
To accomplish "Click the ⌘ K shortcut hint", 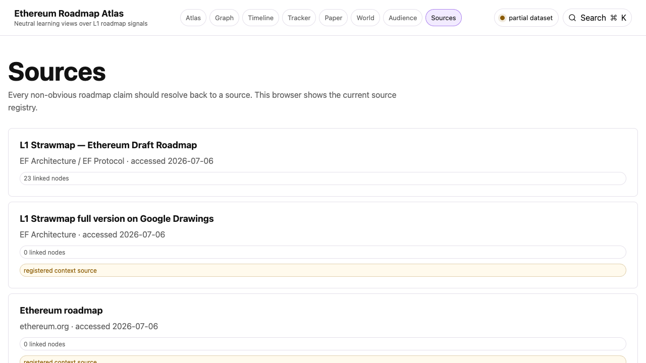I will coord(618,18).
